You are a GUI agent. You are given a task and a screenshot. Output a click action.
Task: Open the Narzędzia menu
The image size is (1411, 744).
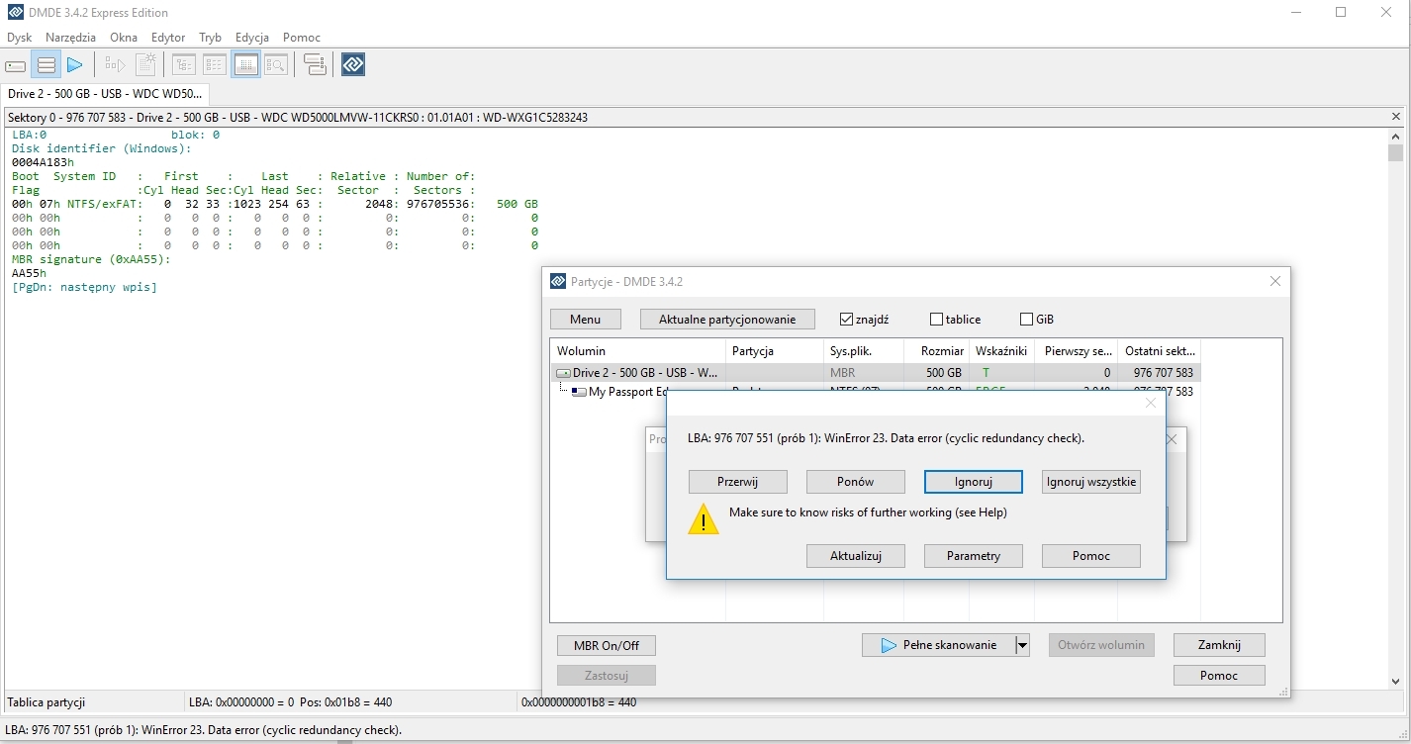pyautogui.click(x=70, y=38)
